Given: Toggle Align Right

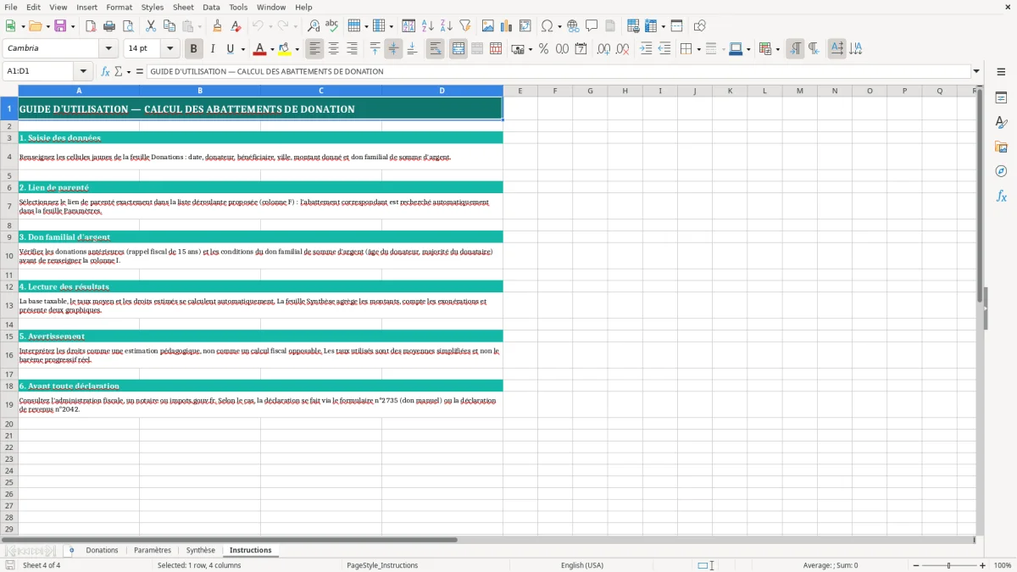Looking at the screenshot, I should coord(352,48).
